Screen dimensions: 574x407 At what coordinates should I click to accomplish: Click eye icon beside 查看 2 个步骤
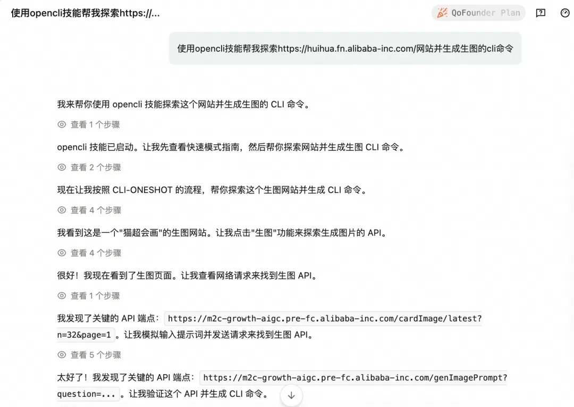point(62,167)
